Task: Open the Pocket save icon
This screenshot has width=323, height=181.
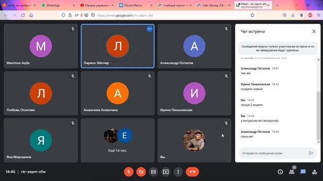Action: click(x=285, y=15)
